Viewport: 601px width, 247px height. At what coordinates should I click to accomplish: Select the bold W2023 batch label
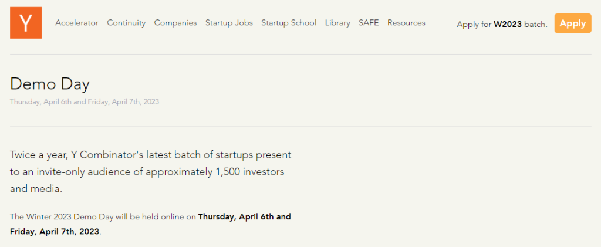pyautogui.click(x=508, y=25)
